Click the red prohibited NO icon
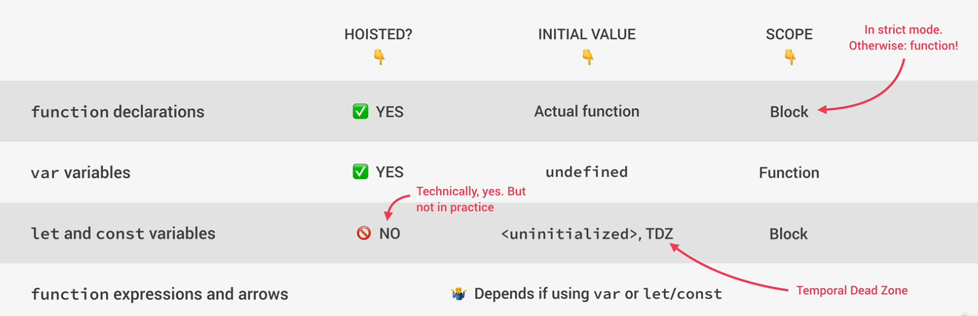This screenshot has height=316, width=978. tap(364, 233)
